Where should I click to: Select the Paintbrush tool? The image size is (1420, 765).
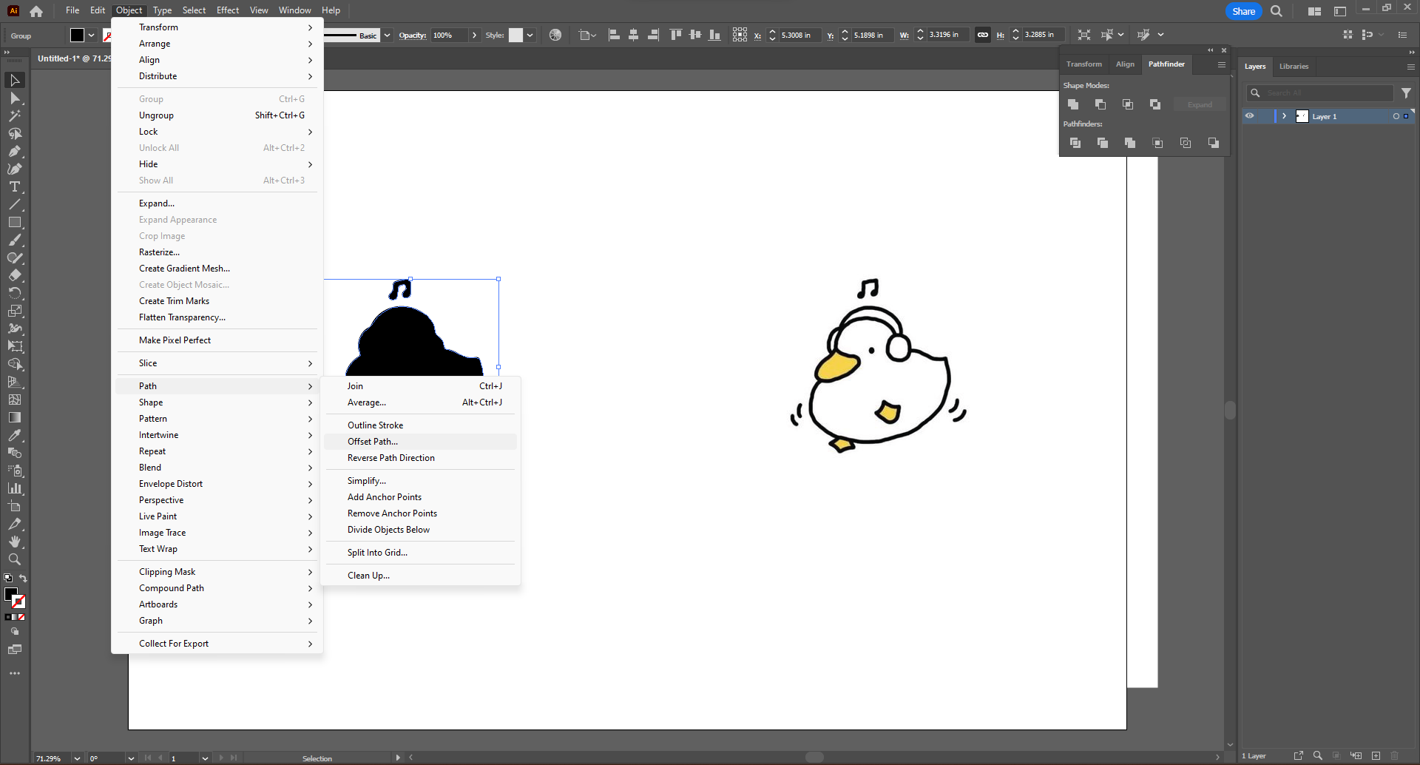tap(14, 240)
